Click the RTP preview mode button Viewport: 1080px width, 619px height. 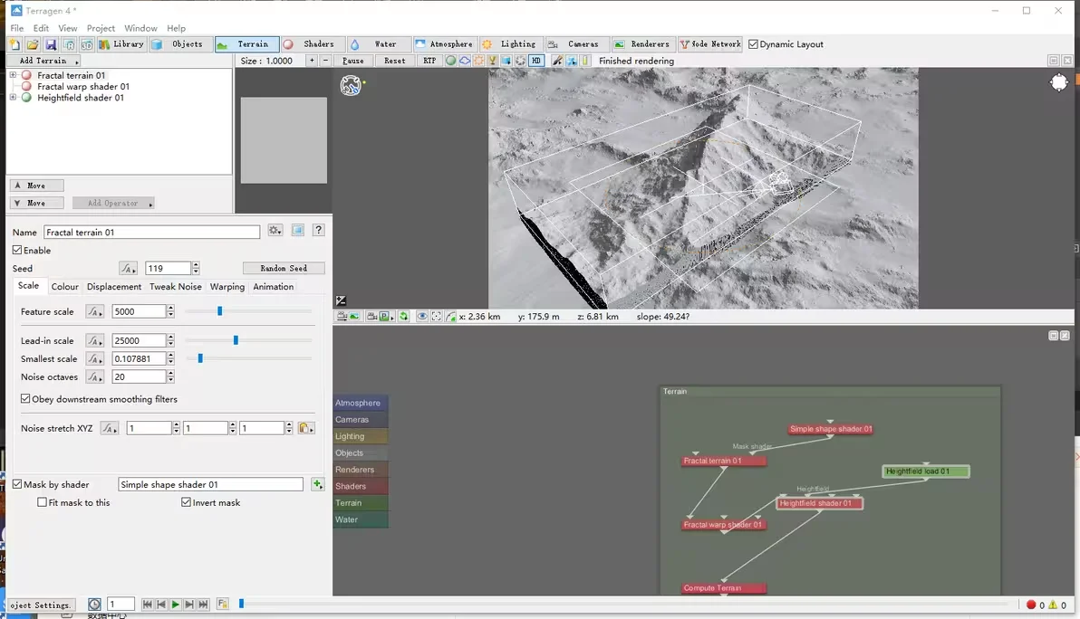click(429, 61)
